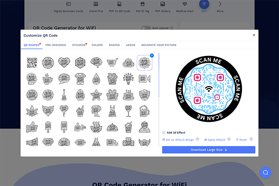Switch to the PRE-DESIGNED tab

coord(56,45)
